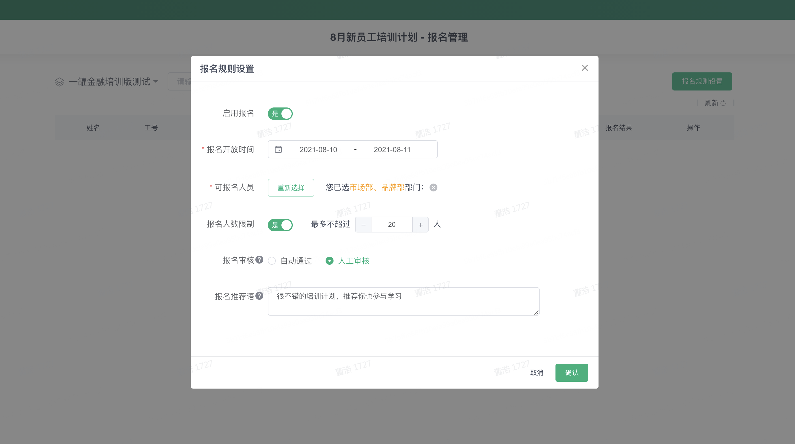Close the 报名规则设置 dialog
The height and width of the screenshot is (444, 795).
point(585,68)
